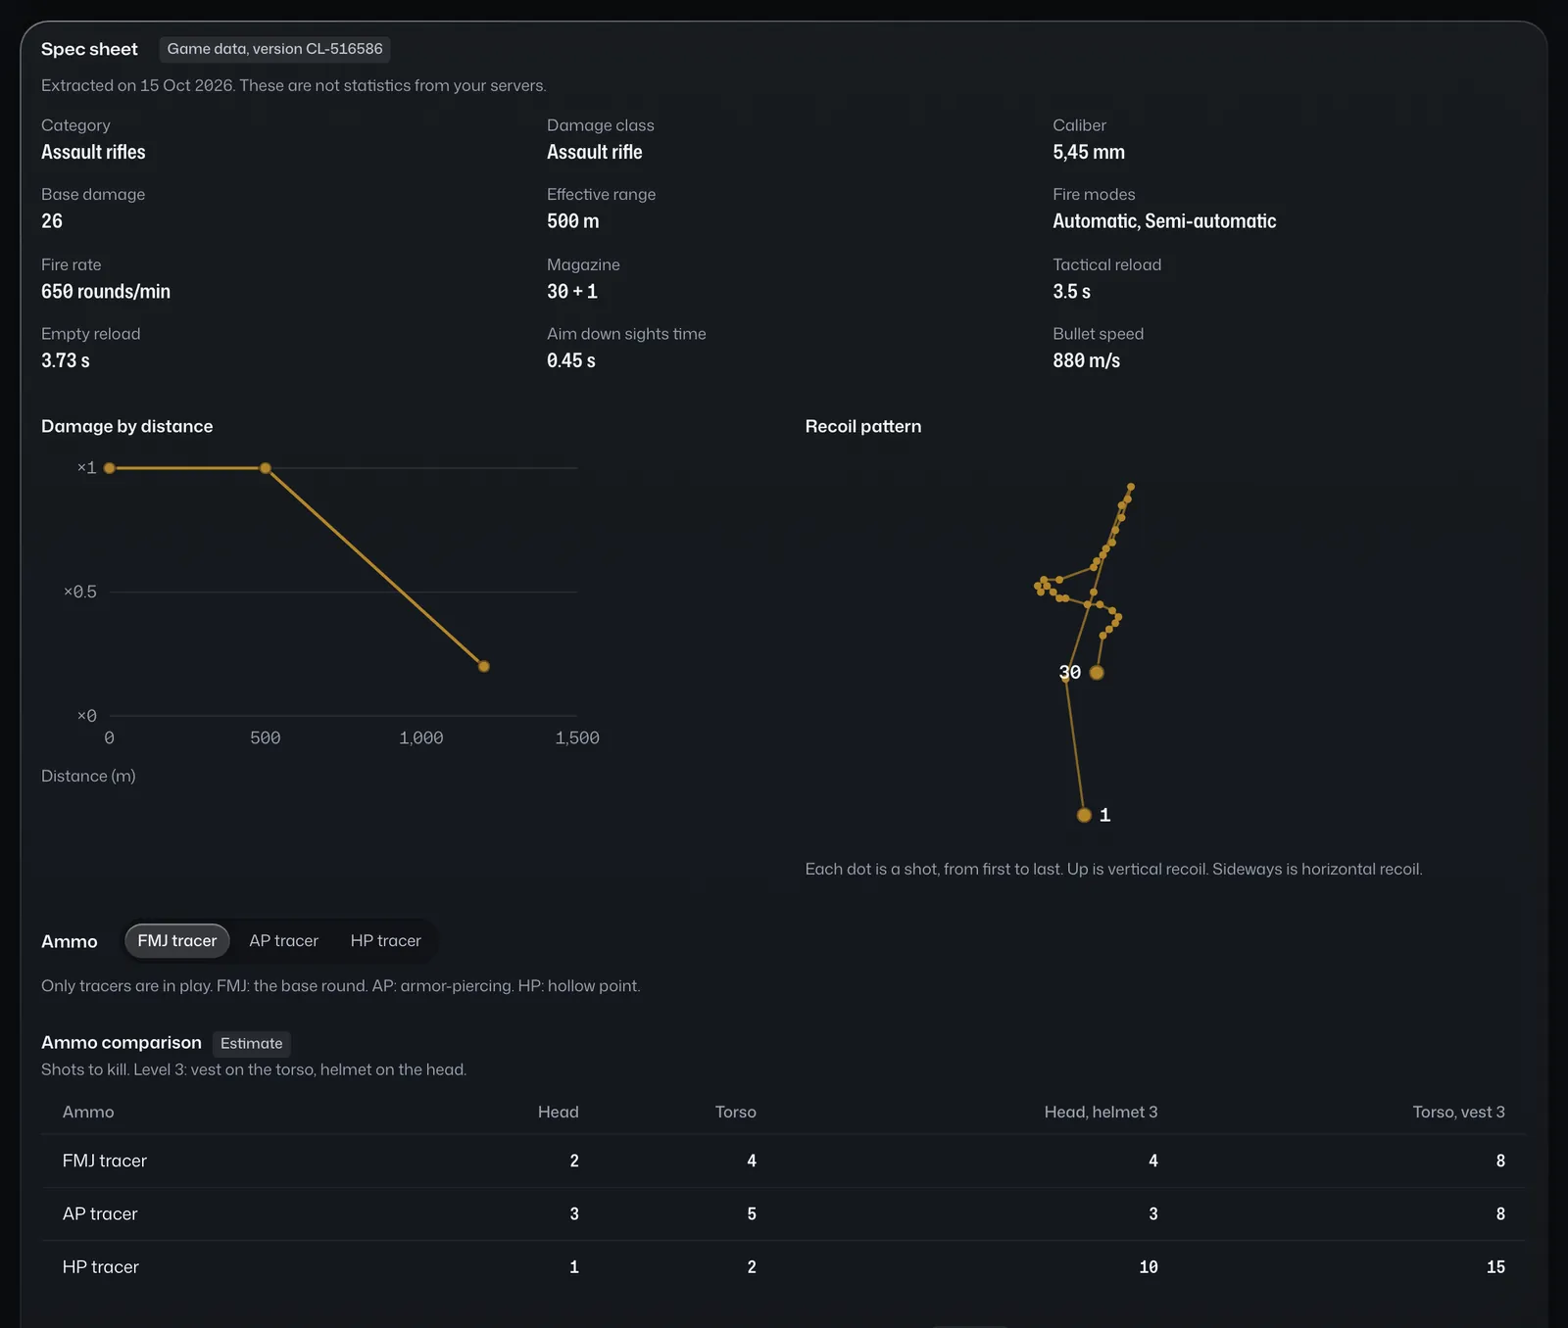Click the Head column header
1568x1328 pixels.
[x=559, y=1112]
